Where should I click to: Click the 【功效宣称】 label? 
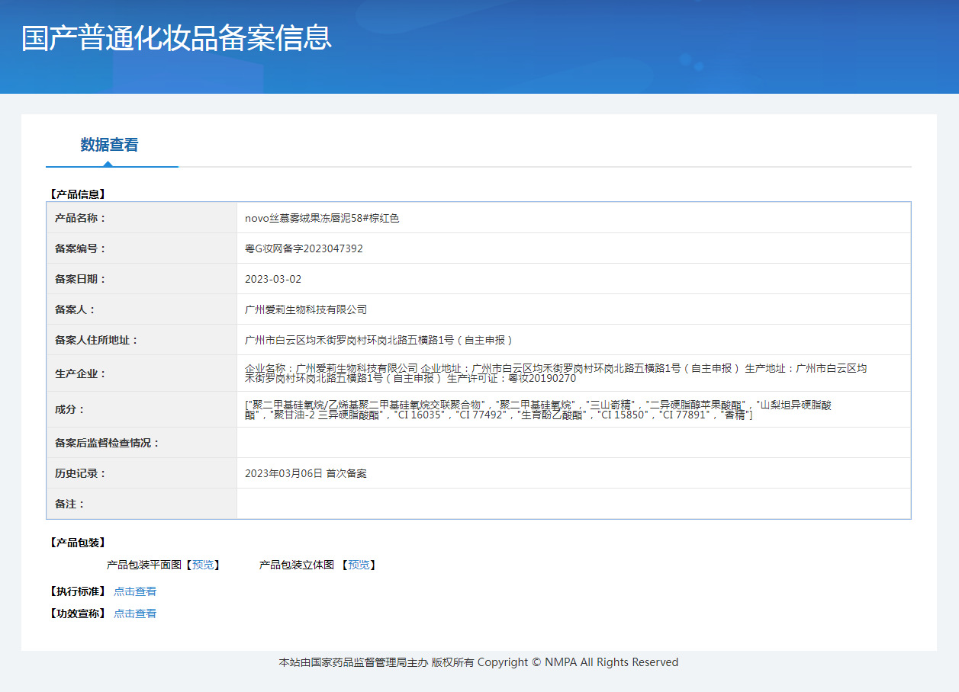click(x=77, y=614)
